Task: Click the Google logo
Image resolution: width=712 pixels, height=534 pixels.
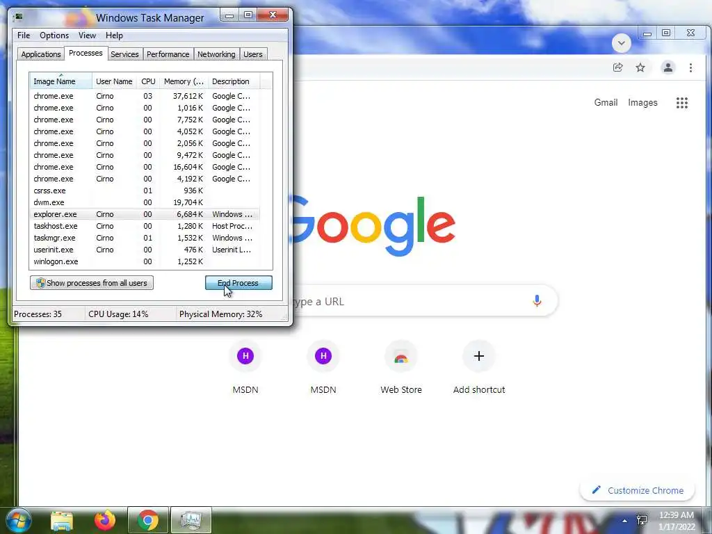Action: [x=373, y=226]
